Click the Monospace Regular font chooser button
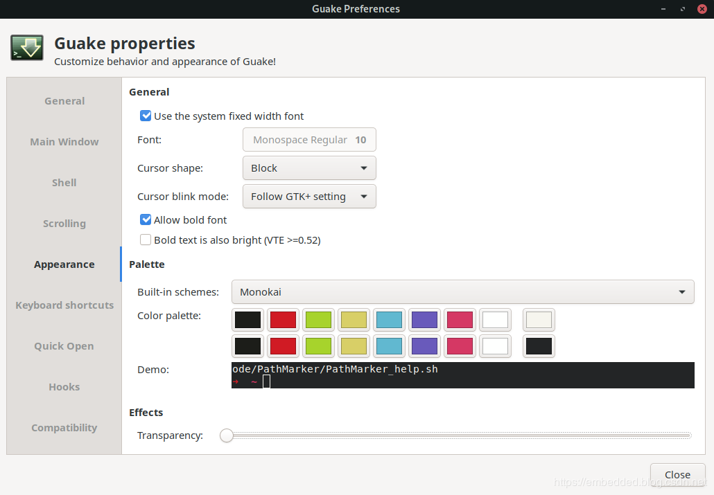The image size is (714, 495). click(309, 140)
